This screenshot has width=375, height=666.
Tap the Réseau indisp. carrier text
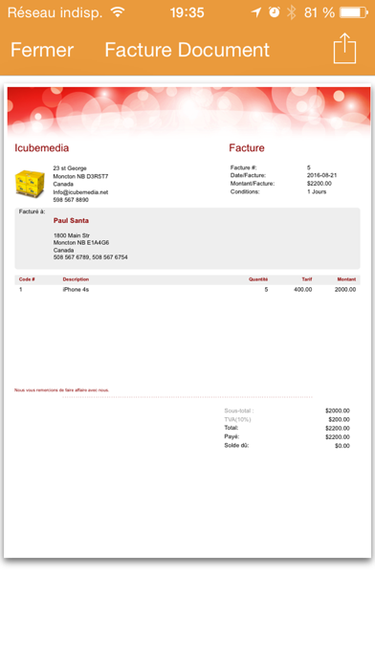pos(55,12)
